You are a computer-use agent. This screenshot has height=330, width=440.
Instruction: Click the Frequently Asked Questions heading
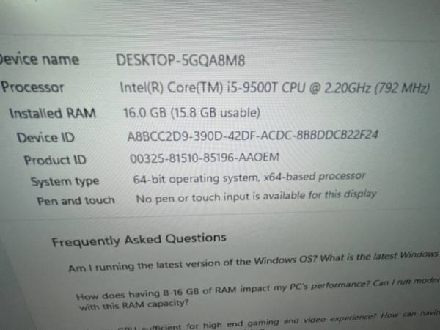point(139,240)
